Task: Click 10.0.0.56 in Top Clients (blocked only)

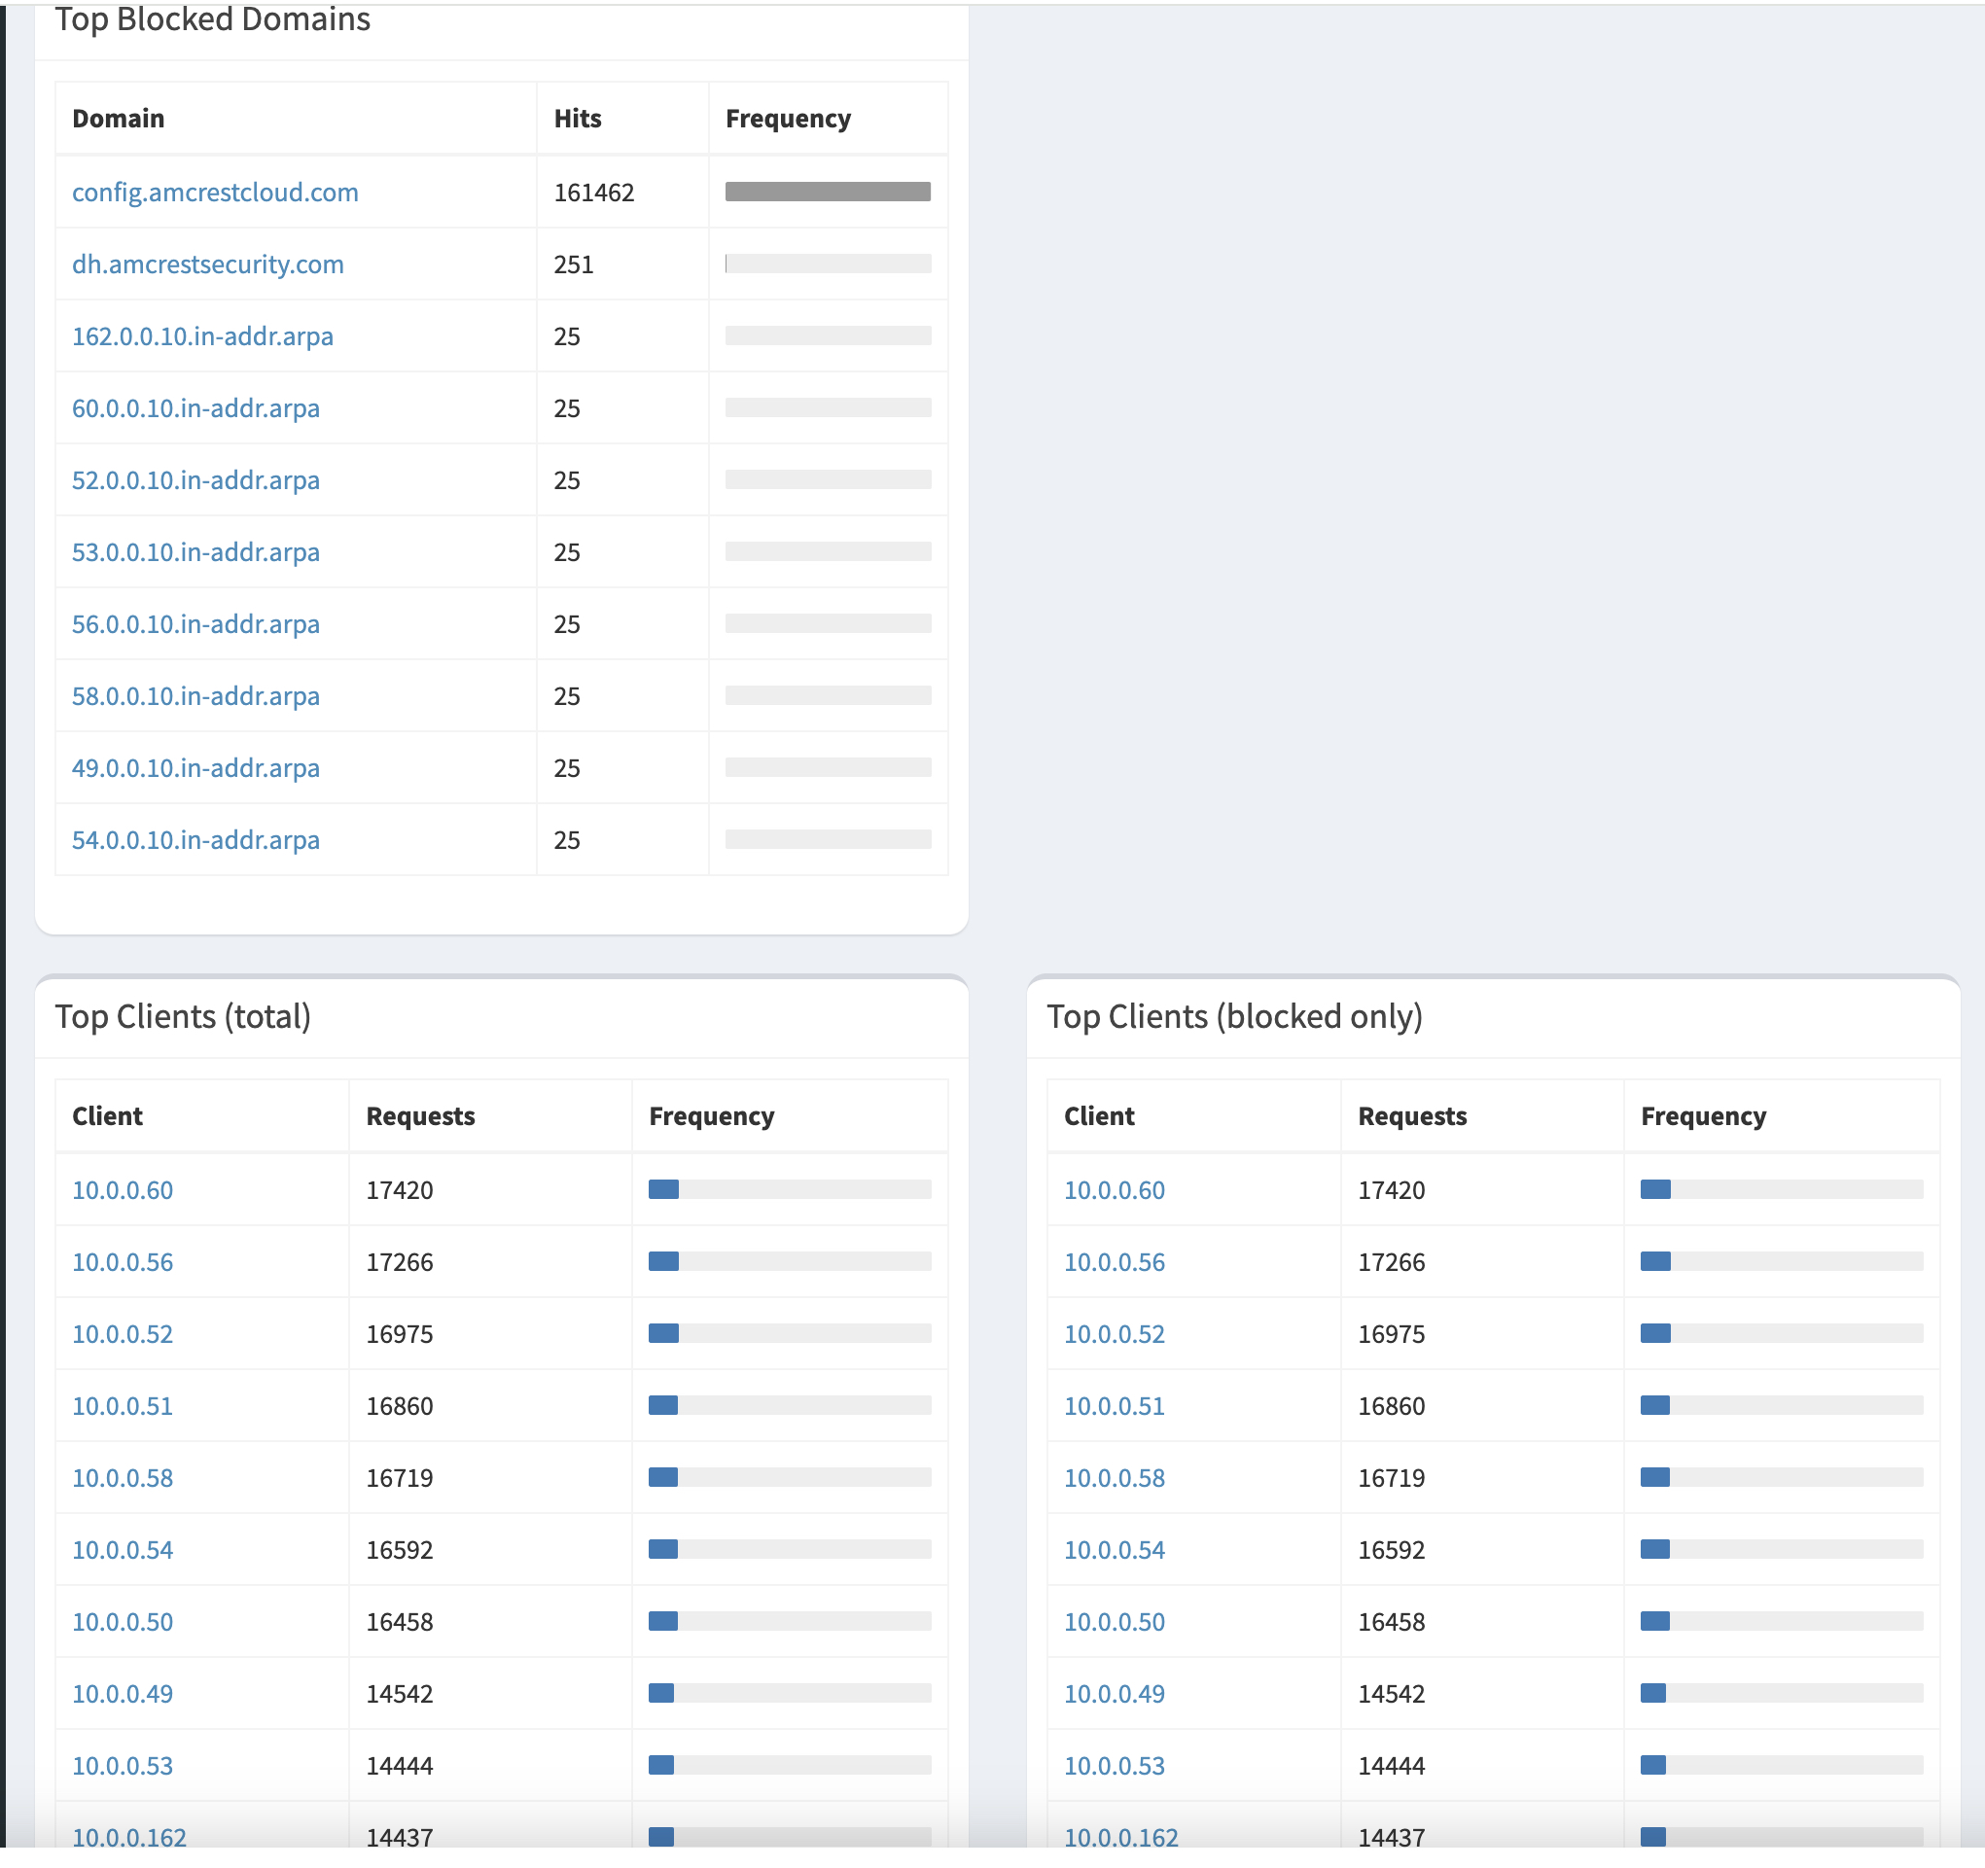Action: 1115,1261
